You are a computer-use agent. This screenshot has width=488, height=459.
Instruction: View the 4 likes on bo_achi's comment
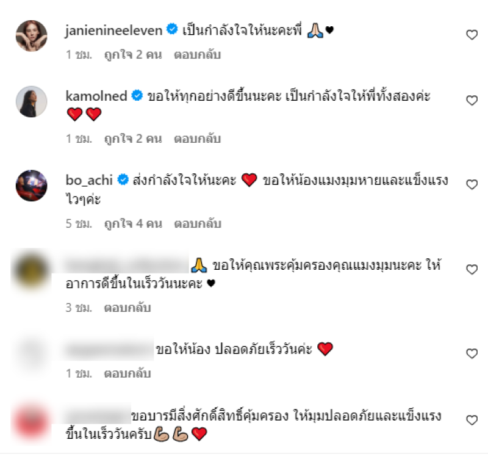click(x=133, y=224)
